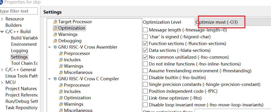Toggle the Position independent code (-fPIC) checkbox
This screenshot has height=112, width=271.
tap(145, 91)
